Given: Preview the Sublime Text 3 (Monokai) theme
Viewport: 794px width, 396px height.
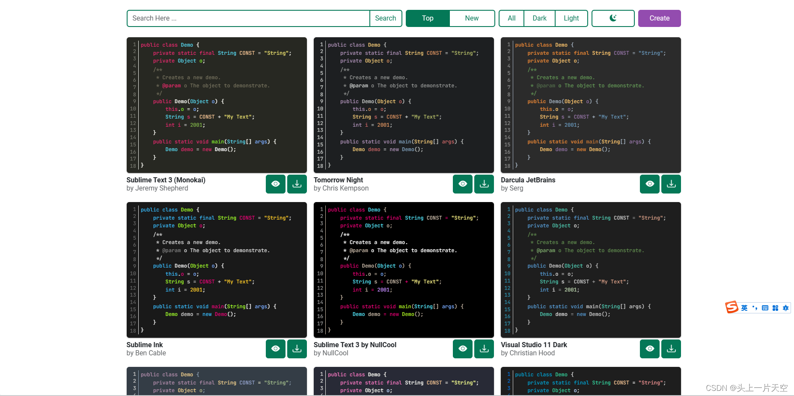Looking at the screenshot, I should point(276,184).
